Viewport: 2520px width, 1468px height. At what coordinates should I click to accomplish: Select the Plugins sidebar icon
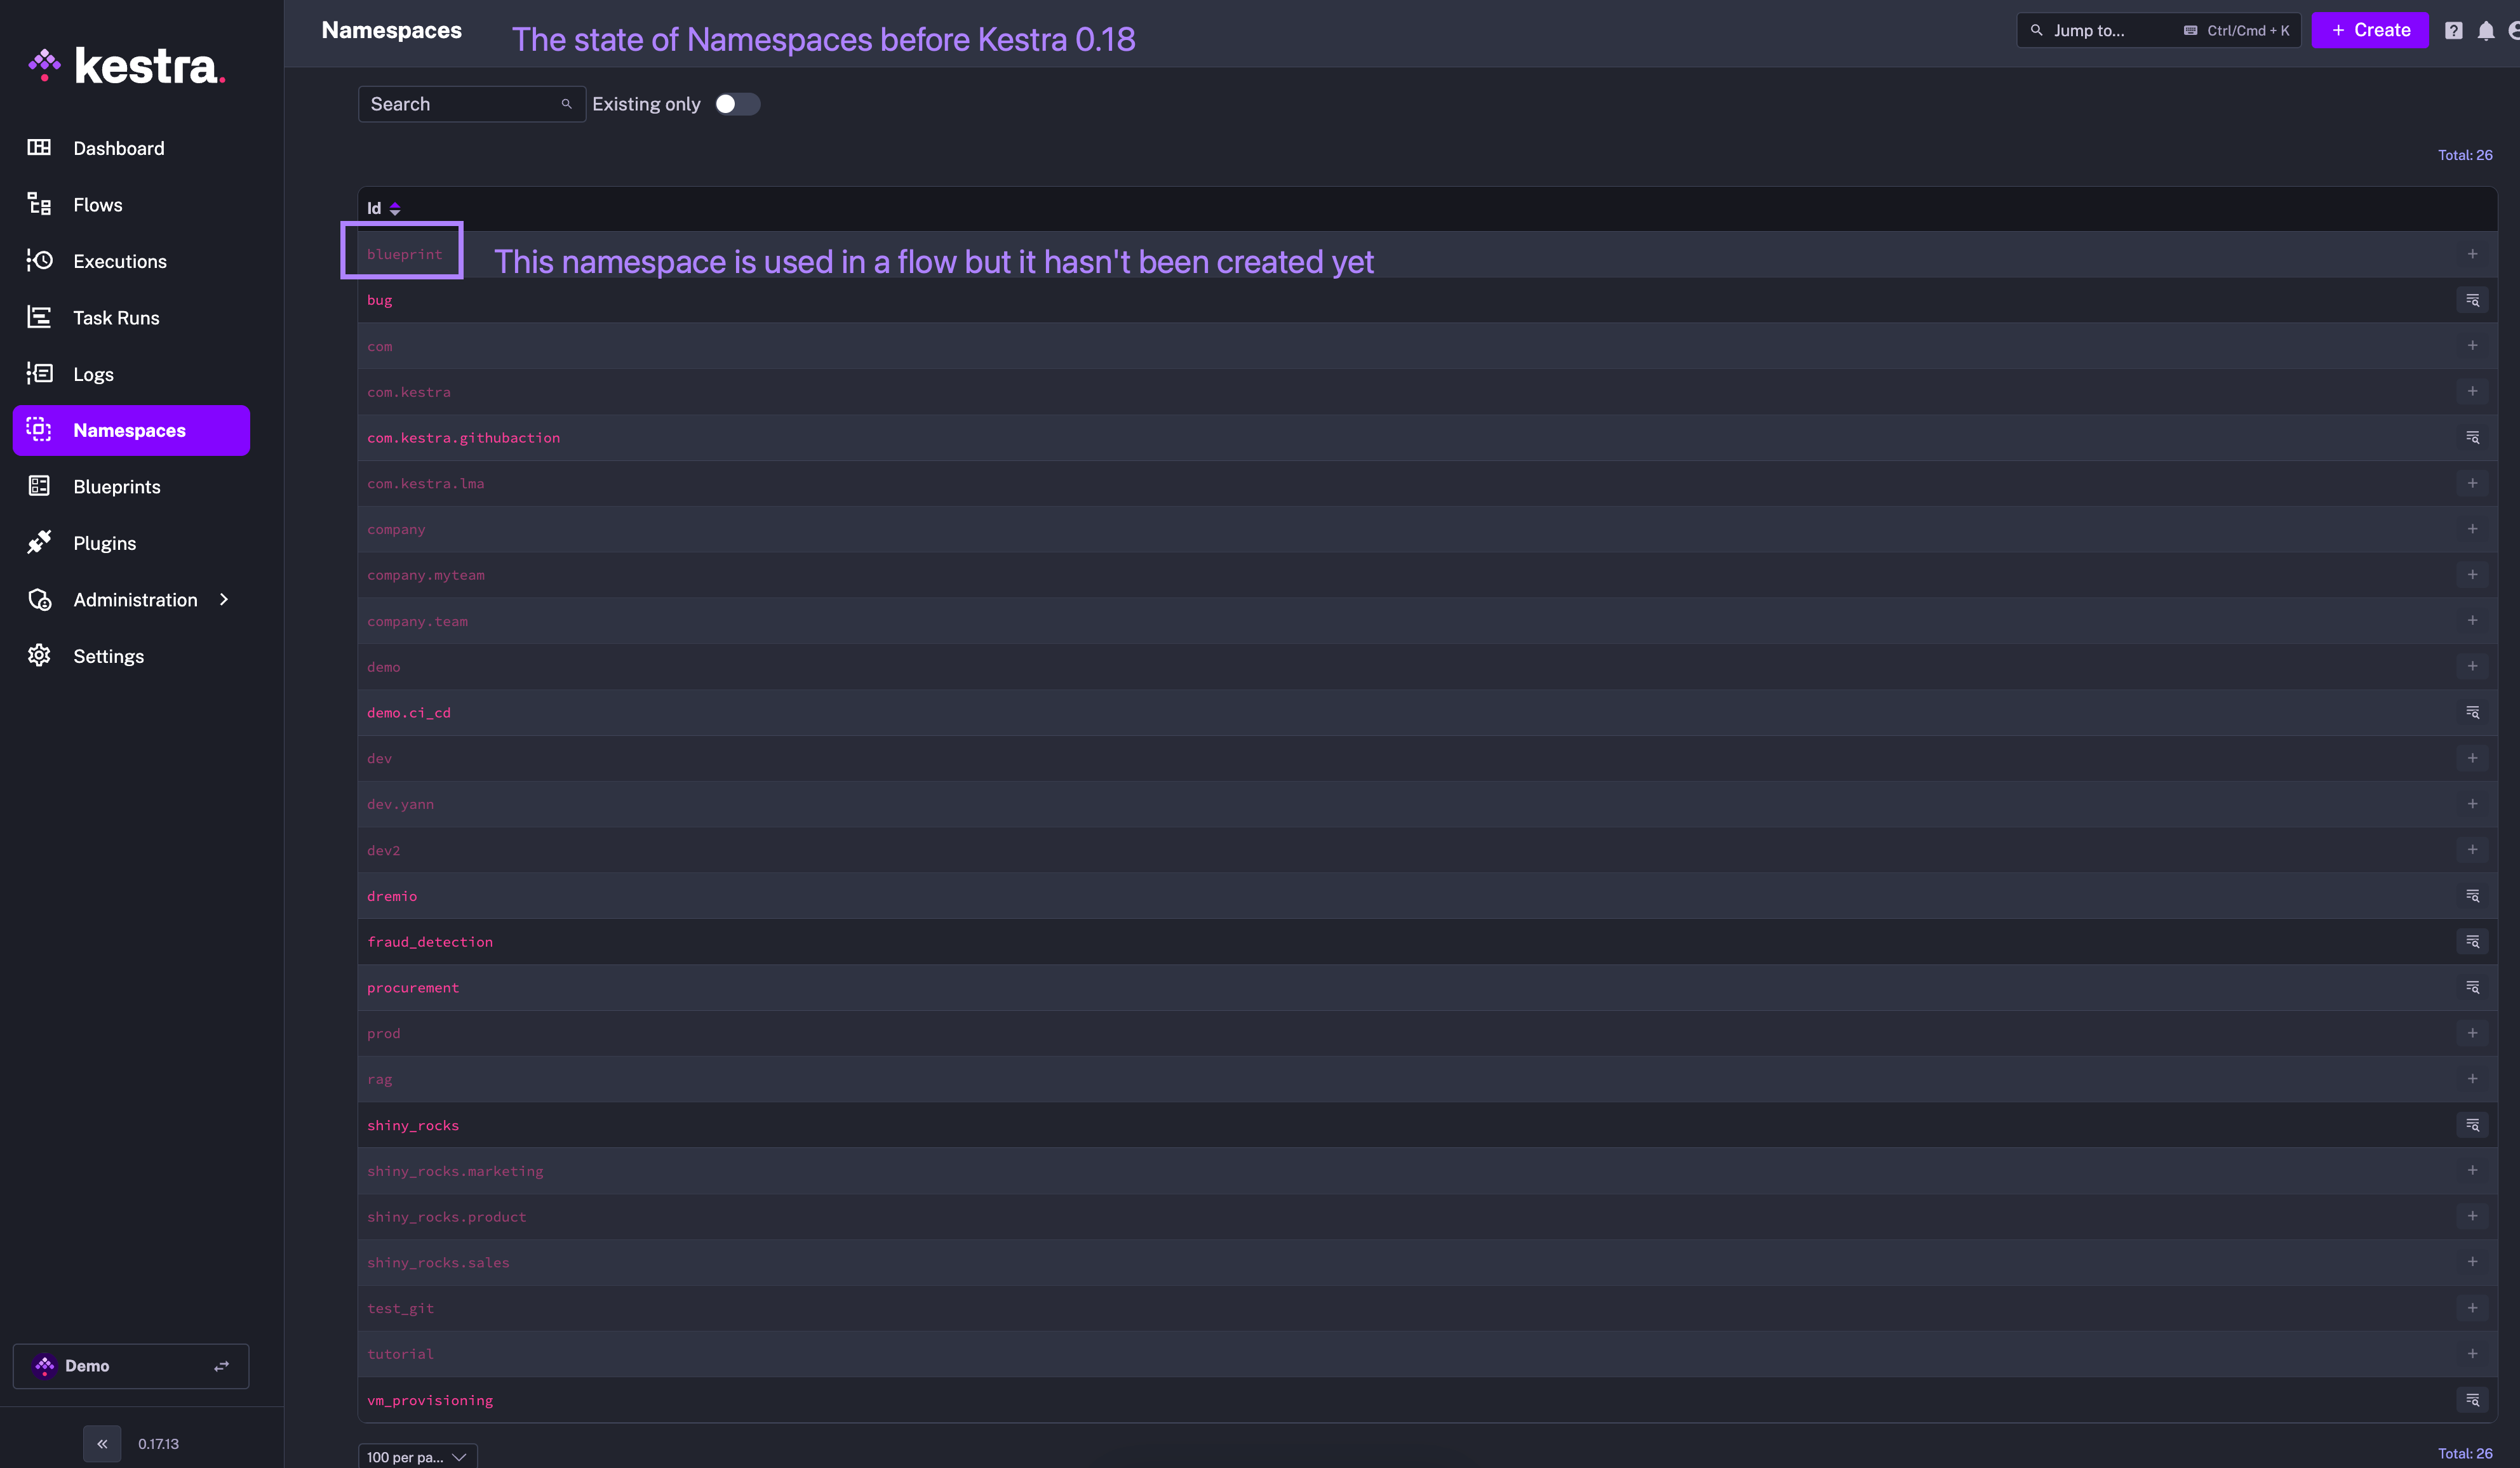39,542
